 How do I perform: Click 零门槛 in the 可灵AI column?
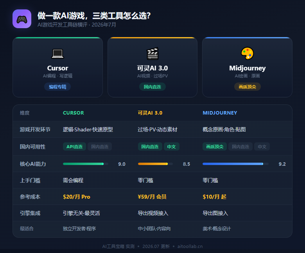coord(145,180)
